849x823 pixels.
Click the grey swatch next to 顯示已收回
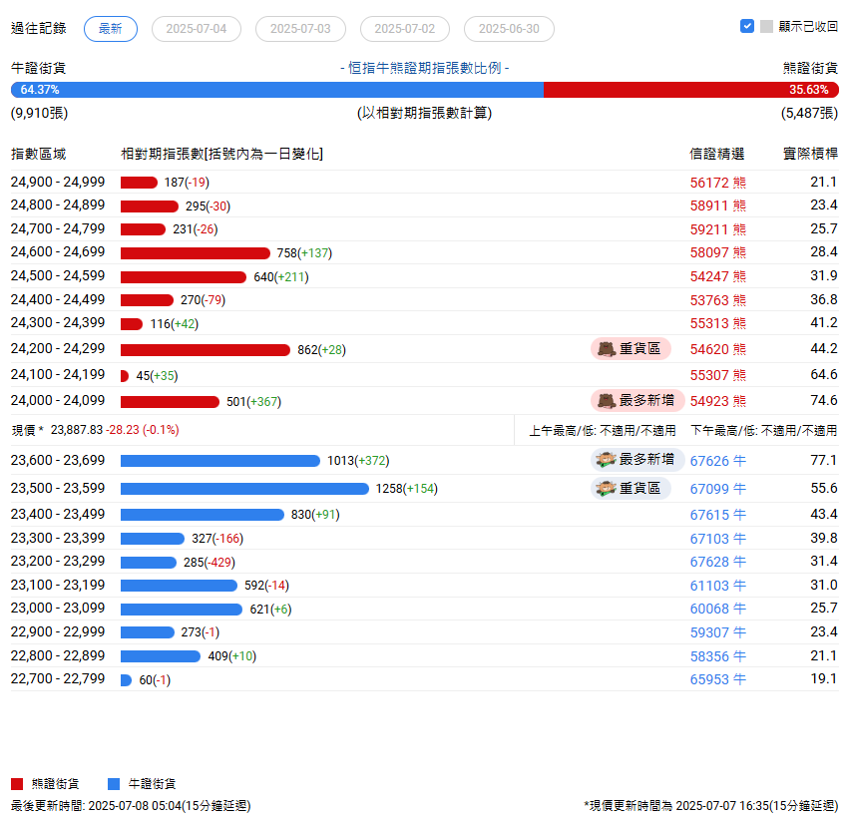point(766,27)
